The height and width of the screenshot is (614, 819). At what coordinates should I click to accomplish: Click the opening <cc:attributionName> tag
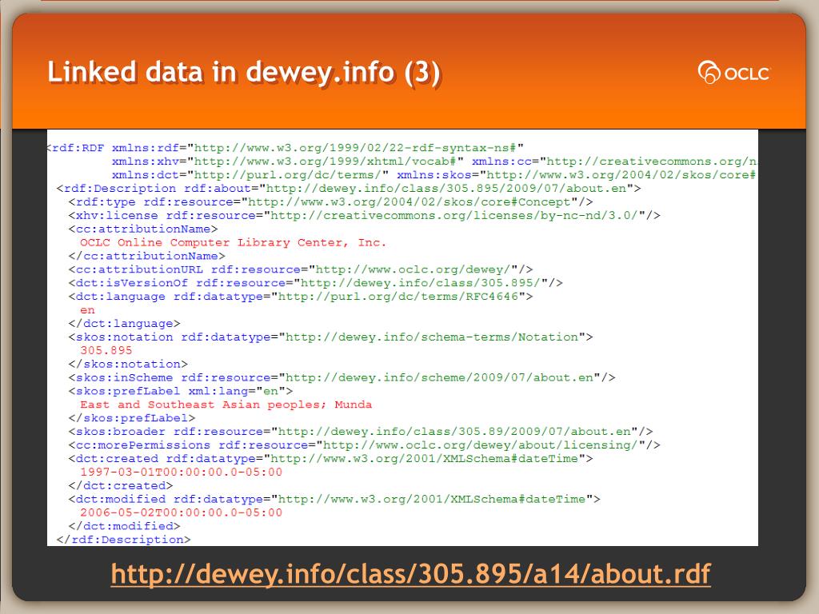143,229
